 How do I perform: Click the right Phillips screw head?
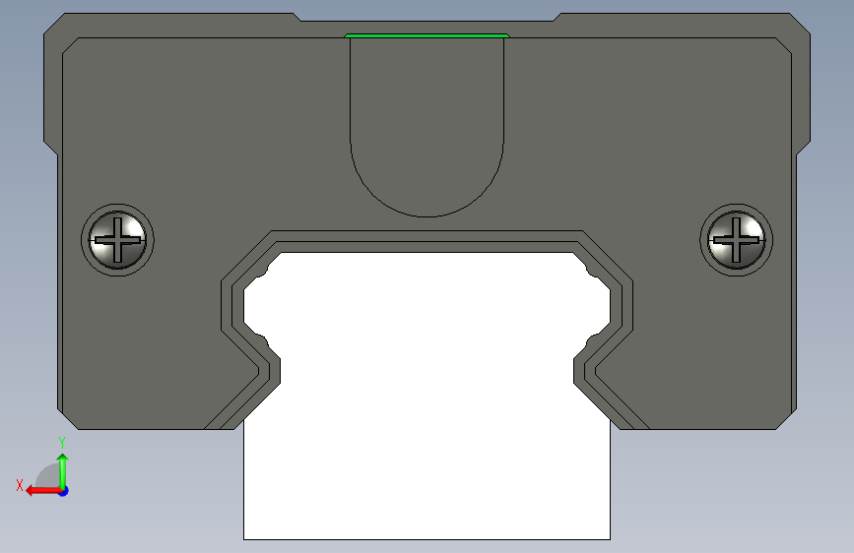click(x=737, y=240)
